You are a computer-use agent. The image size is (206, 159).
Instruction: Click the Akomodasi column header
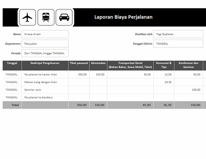click(98, 65)
